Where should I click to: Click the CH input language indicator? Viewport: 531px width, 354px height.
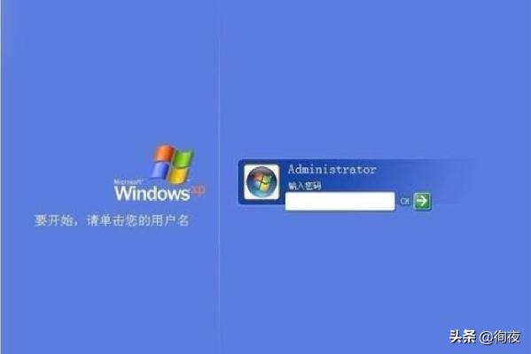405,201
